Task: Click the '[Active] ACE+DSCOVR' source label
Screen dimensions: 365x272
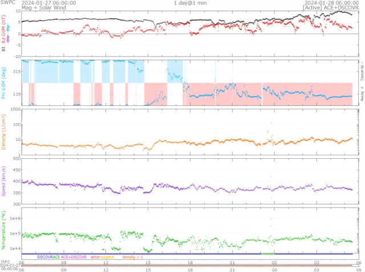Action: tap(332, 9)
